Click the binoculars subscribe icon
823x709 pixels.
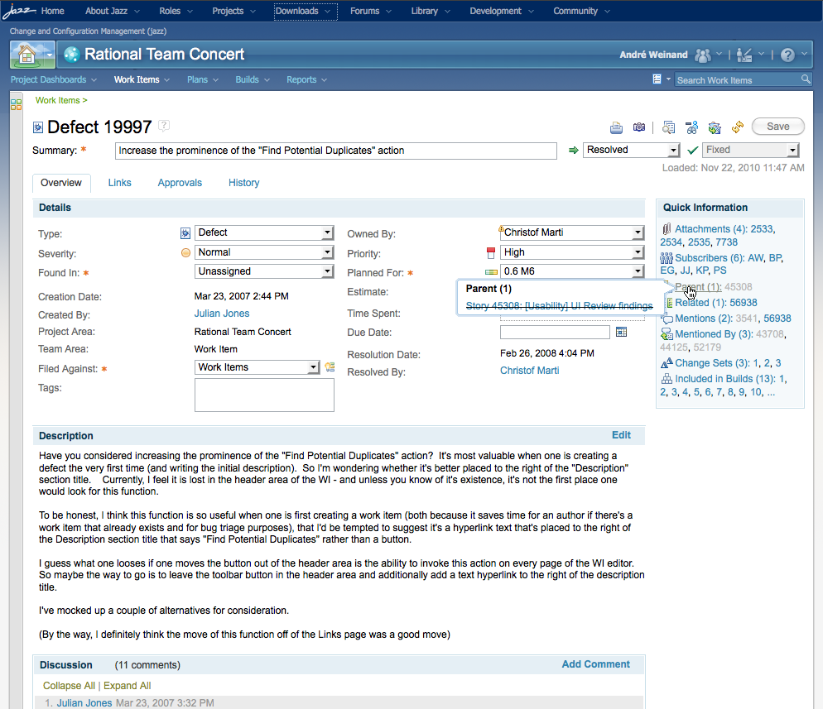click(x=692, y=127)
